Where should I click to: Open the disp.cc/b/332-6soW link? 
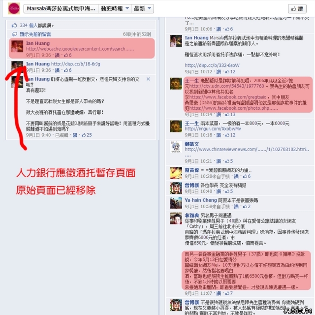point(212,65)
